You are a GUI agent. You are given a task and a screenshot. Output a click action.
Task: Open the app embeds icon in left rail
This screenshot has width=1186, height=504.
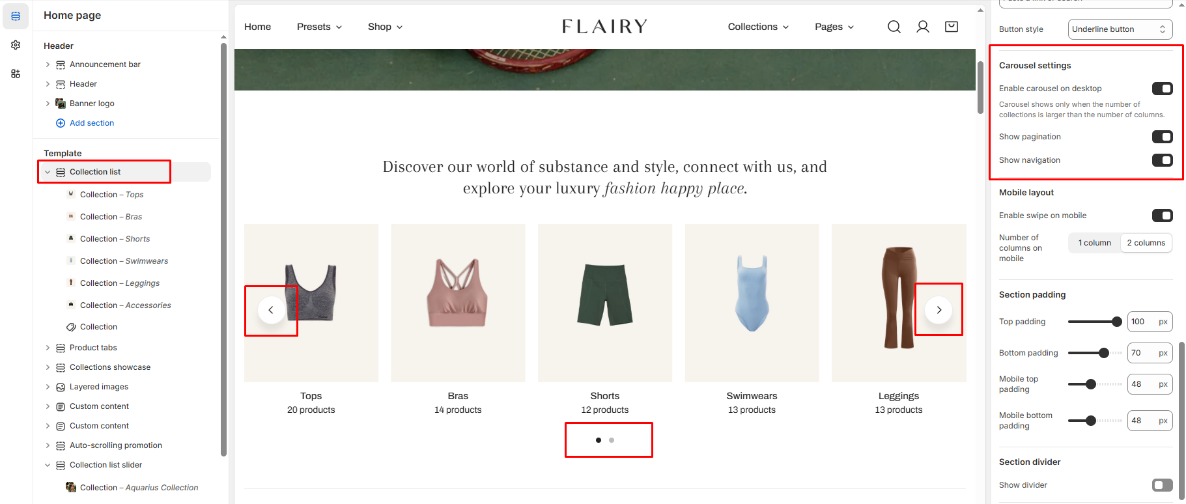pyautogui.click(x=16, y=74)
